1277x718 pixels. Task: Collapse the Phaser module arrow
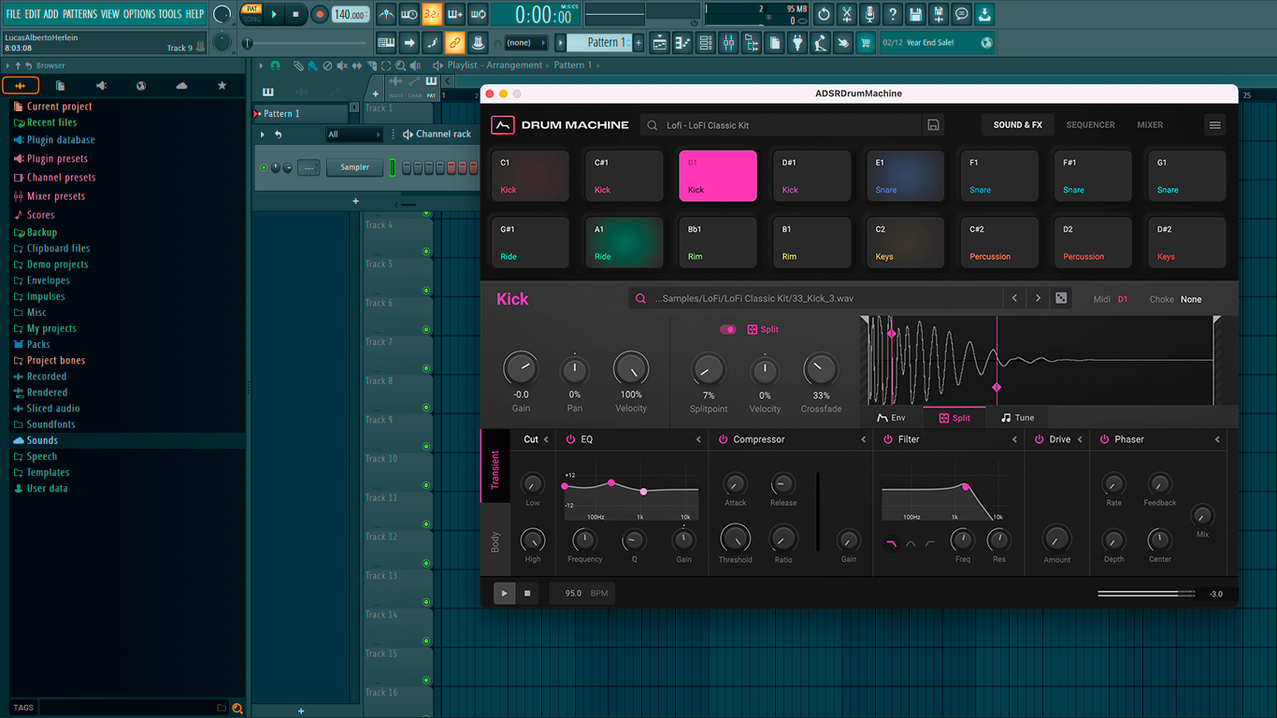click(x=1217, y=439)
